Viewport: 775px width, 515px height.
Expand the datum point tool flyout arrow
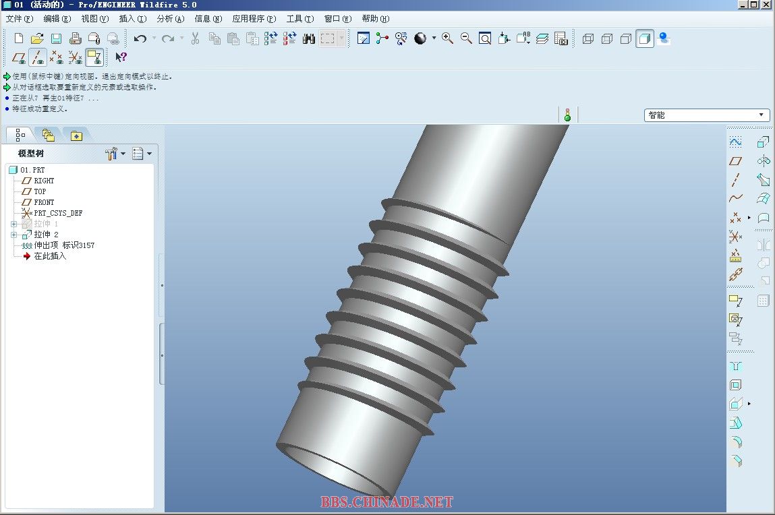(x=749, y=218)
